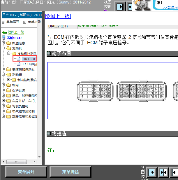This screenshot has height=180, width=178.
Task: Click the 菜单展开 list icon in sidebar
Action: point(3,22)
